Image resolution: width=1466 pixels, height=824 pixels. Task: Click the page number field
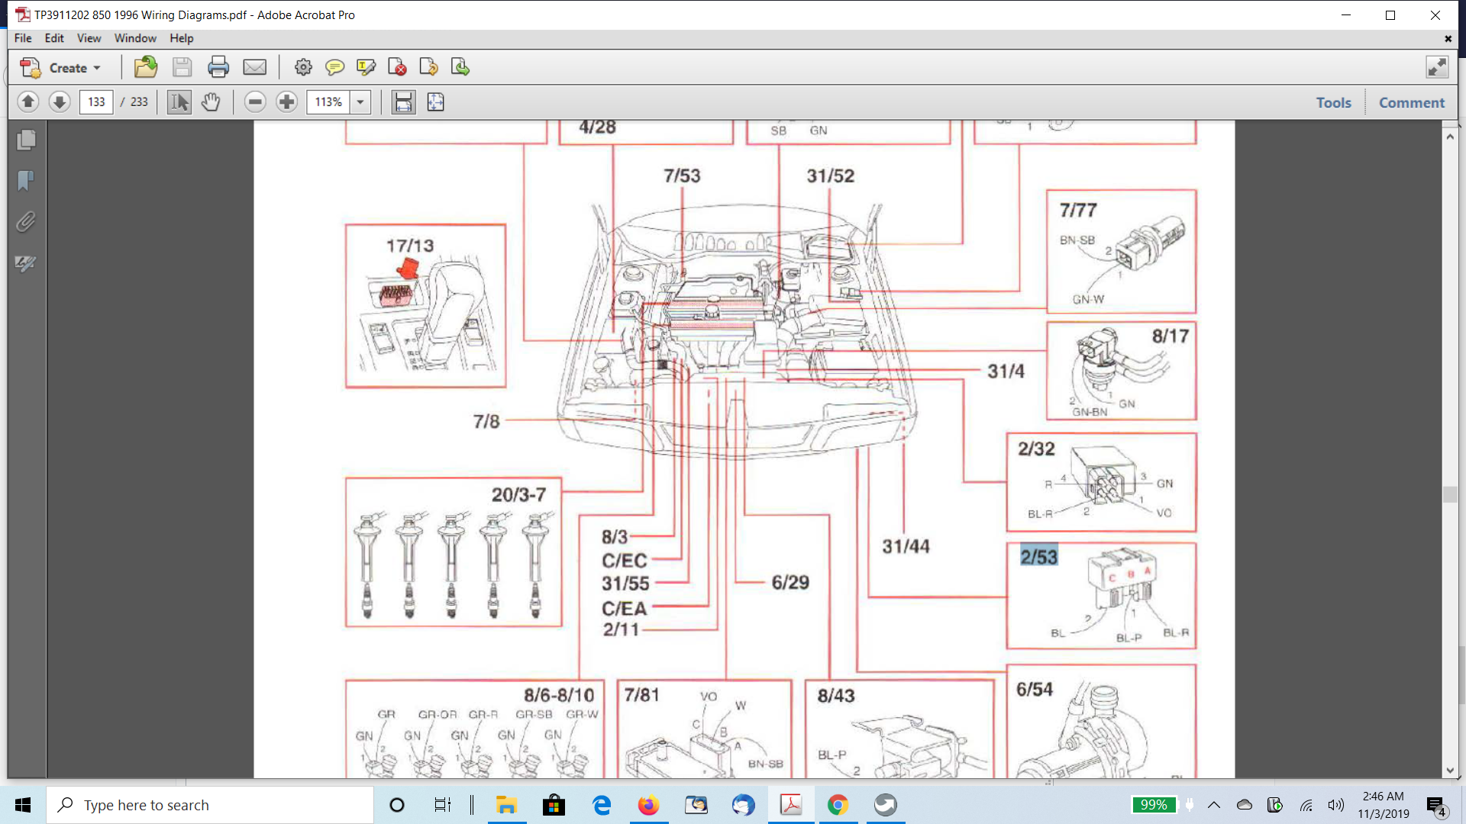[96, 101]
